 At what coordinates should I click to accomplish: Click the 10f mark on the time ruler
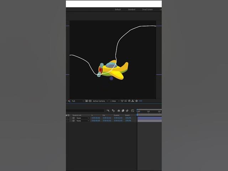148,112
